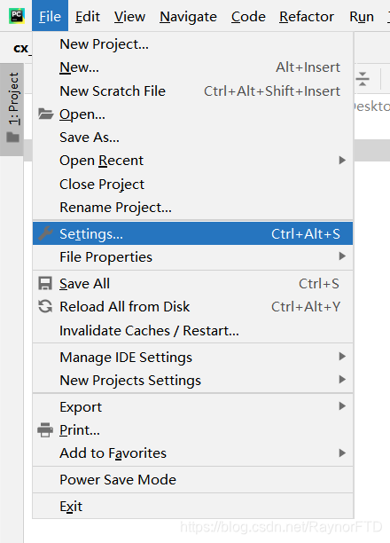This screenshot has width=390, height=543.
Task: Click the reload arrows icon for Reload from Disk
Action: pos(45,306)
